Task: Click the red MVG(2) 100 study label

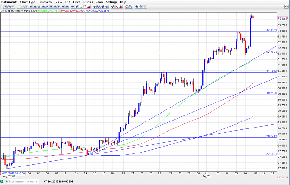Action: click(73, 11)
